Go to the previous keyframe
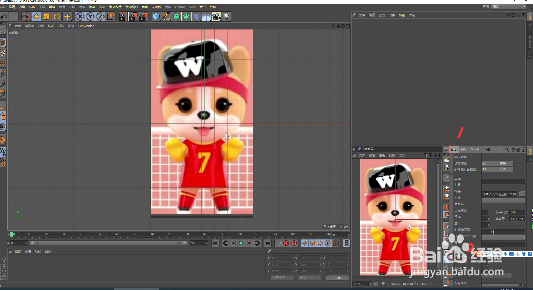 pos(226,243)
